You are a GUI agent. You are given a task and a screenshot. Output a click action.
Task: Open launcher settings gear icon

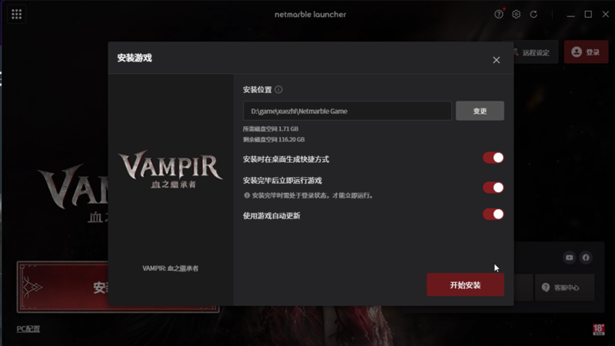516,15
